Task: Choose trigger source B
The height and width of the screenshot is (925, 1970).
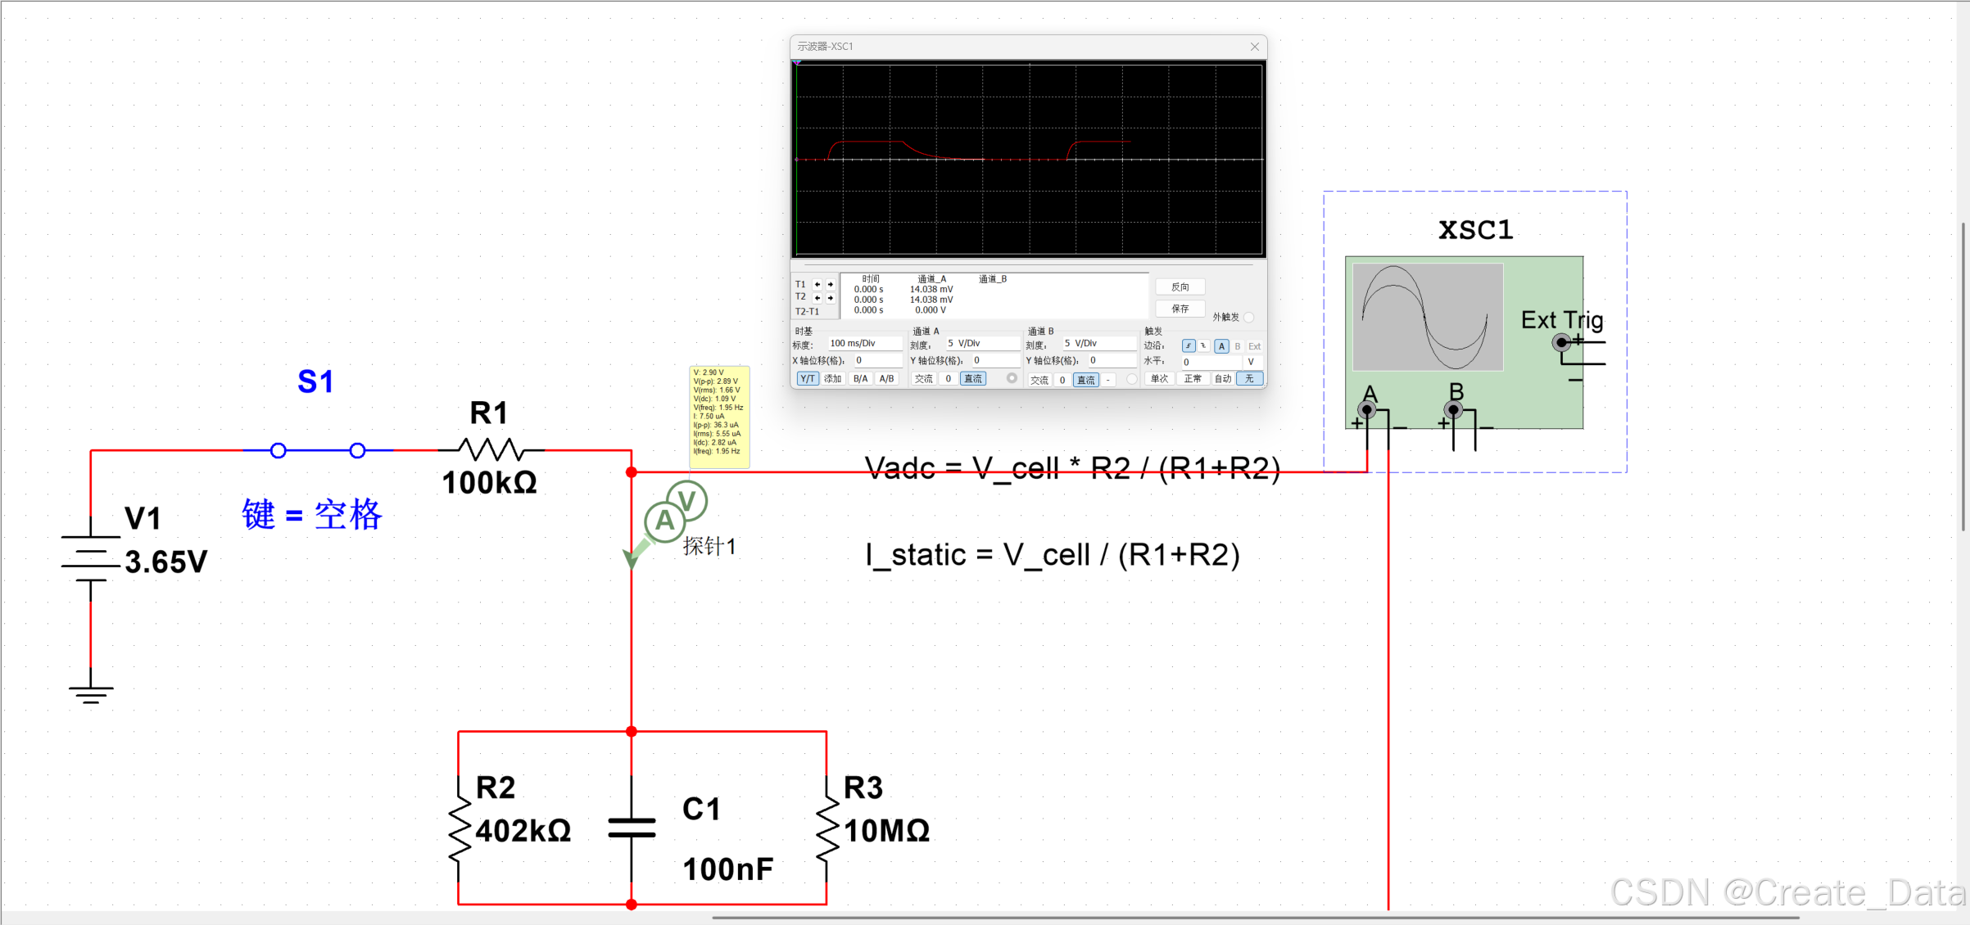Action: (1237, 346)
